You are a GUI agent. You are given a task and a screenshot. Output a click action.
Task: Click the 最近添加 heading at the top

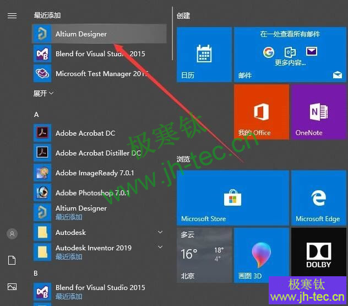click(x=47, y=15)
